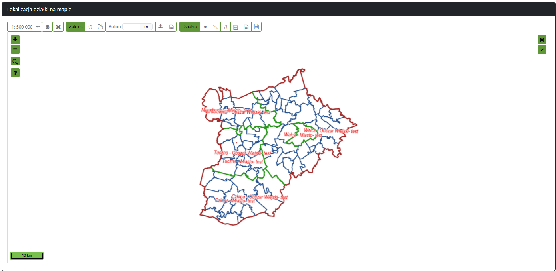556x271 pixels.
Task: Click the table form icon in Działka group
Action: pyautogui.click(x=236, y=27)
